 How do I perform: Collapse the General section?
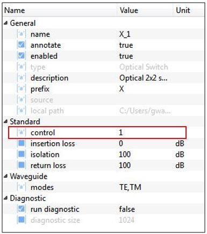[6, 23]
